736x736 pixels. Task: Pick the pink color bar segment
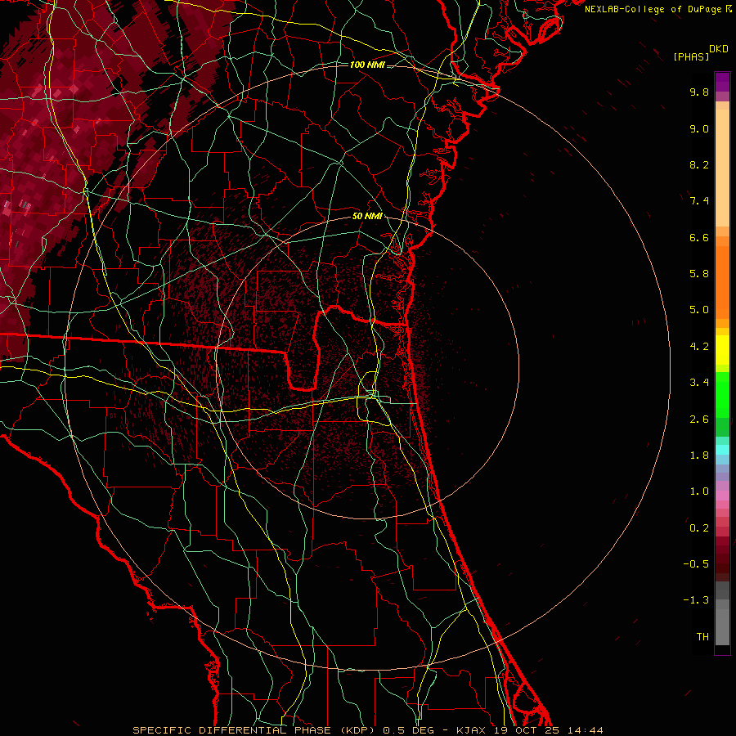pos(722,496)
